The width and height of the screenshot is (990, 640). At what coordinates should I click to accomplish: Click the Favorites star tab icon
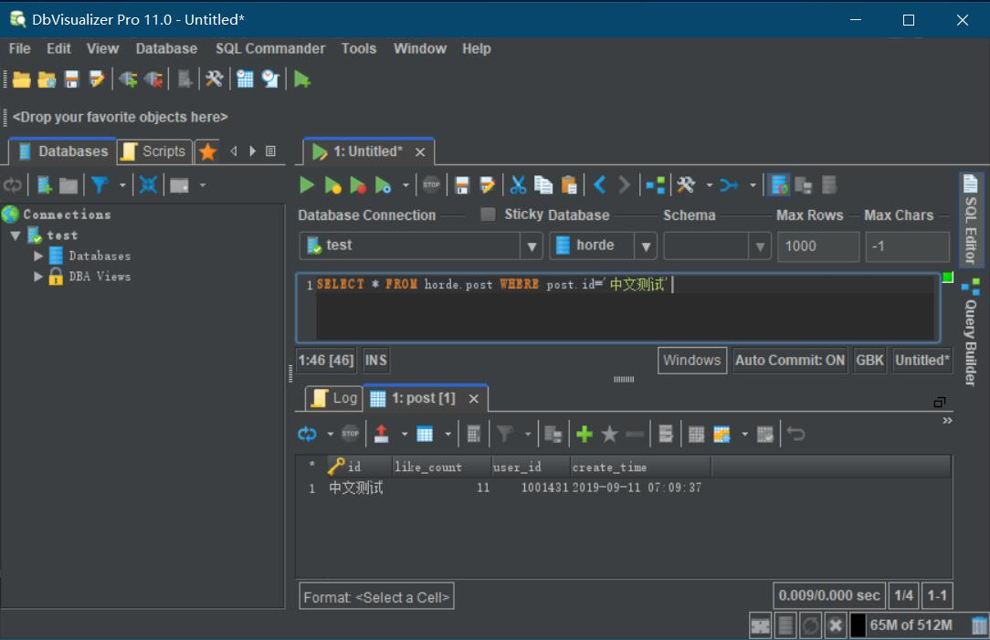click(x=207, y=152)
